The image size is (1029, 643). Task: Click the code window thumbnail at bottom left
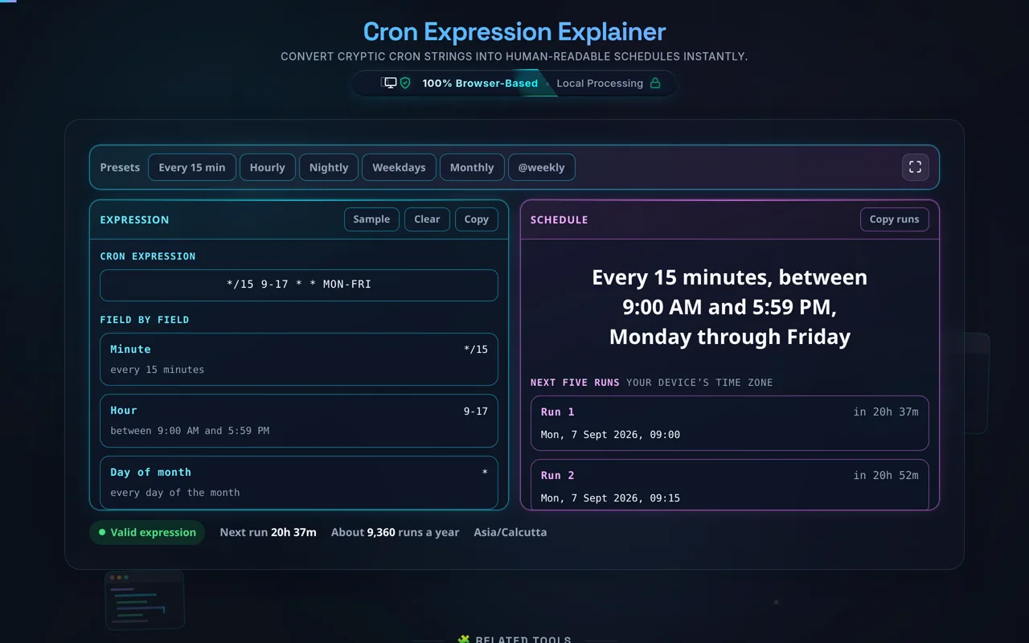(145, 600)
